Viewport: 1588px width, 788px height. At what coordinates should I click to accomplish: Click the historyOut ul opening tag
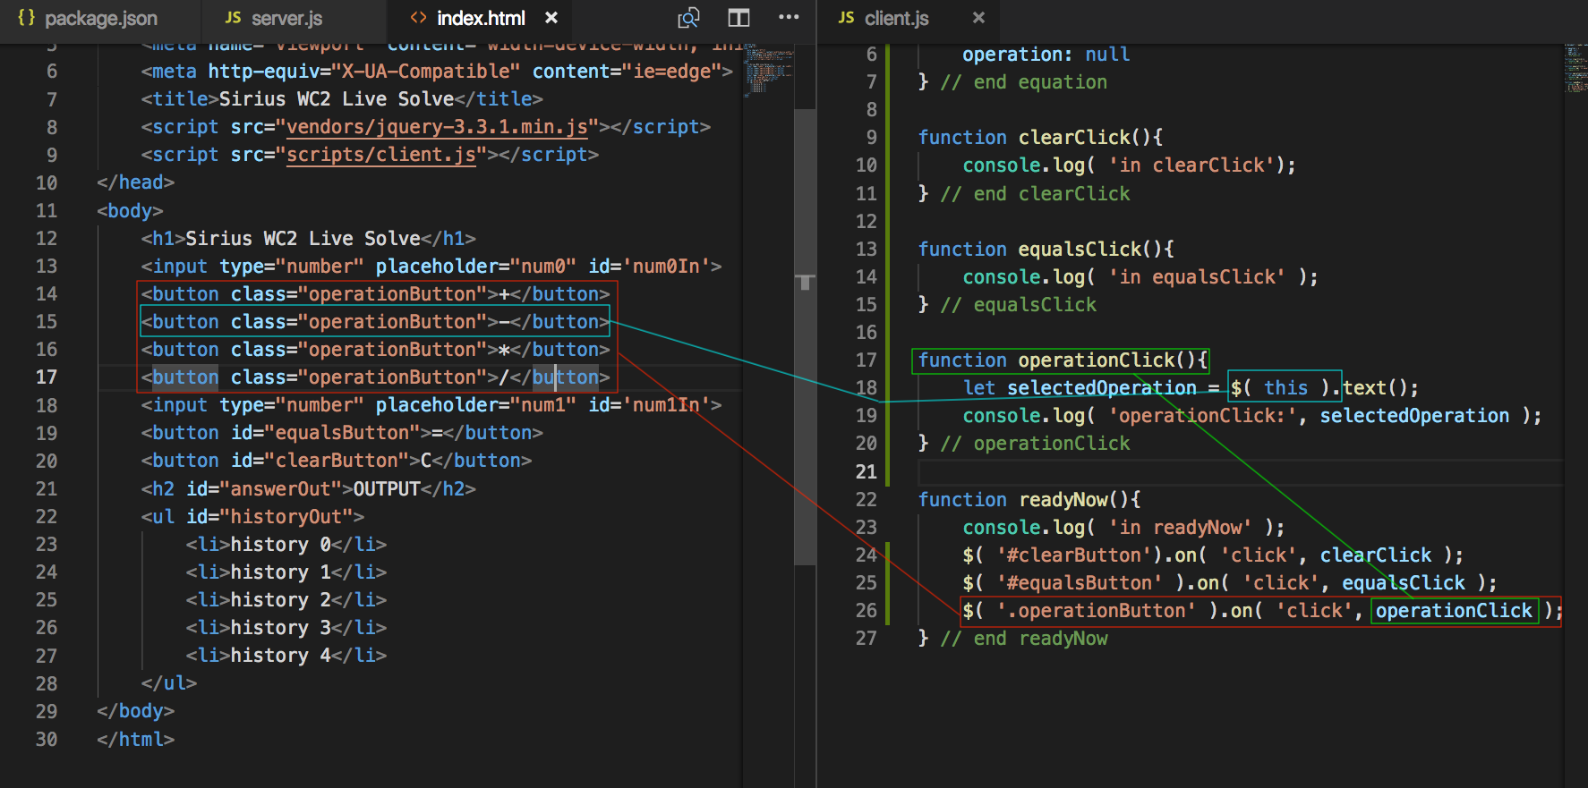coord(252,517)
